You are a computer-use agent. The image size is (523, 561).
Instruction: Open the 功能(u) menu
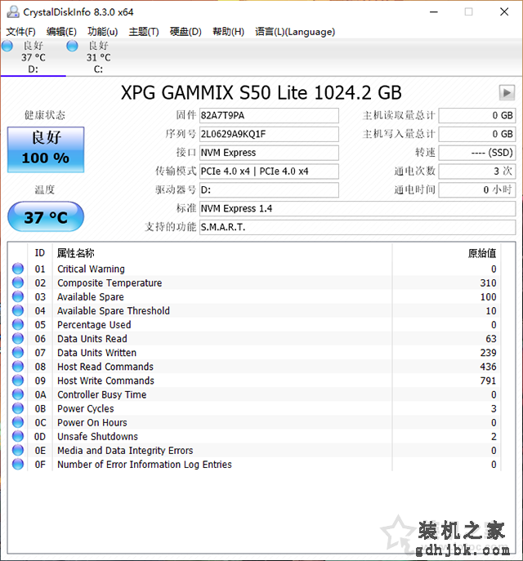[103, 32]
